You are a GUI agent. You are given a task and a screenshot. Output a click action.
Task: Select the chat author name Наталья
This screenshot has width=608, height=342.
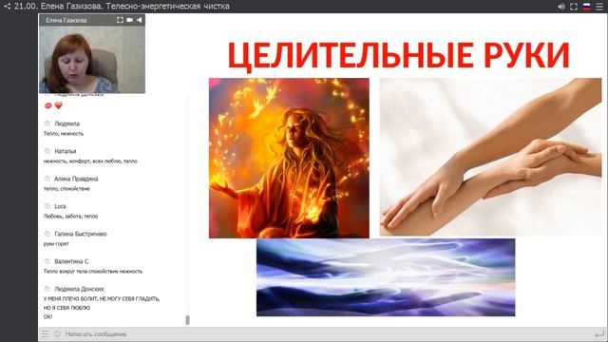point(66,151)
